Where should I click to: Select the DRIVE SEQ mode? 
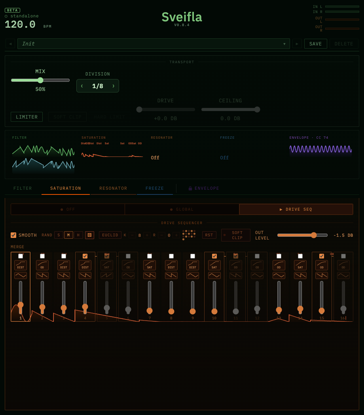click(296, 209)
